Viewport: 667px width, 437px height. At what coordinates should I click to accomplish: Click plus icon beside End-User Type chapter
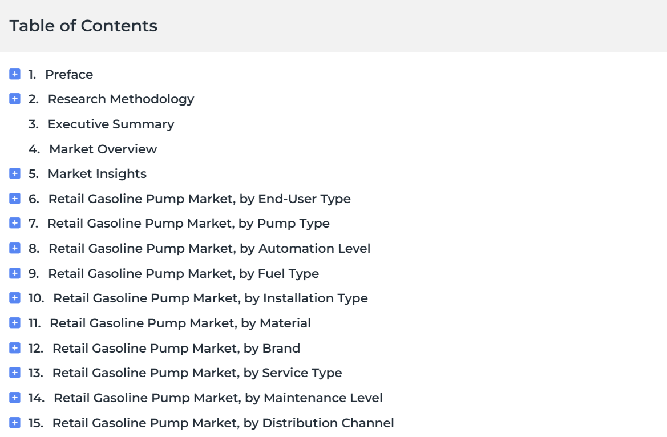coord(15,199)
